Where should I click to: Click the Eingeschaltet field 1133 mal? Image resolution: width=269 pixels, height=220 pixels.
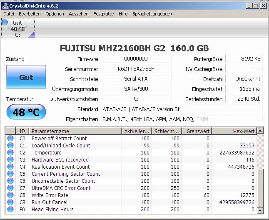point(244,89)
